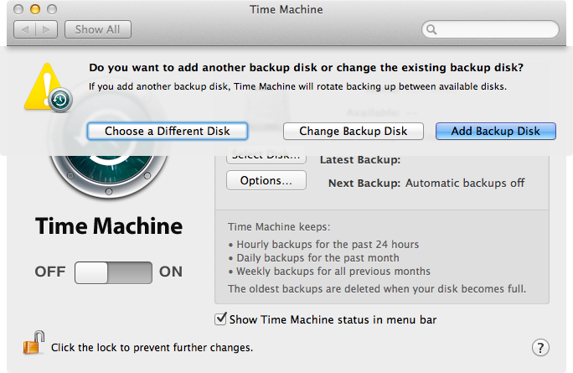The height and width of the screenshot is (373, 573).
Task: Click the 'Automatic backups off' text
Action: click(x=465, y=183)
